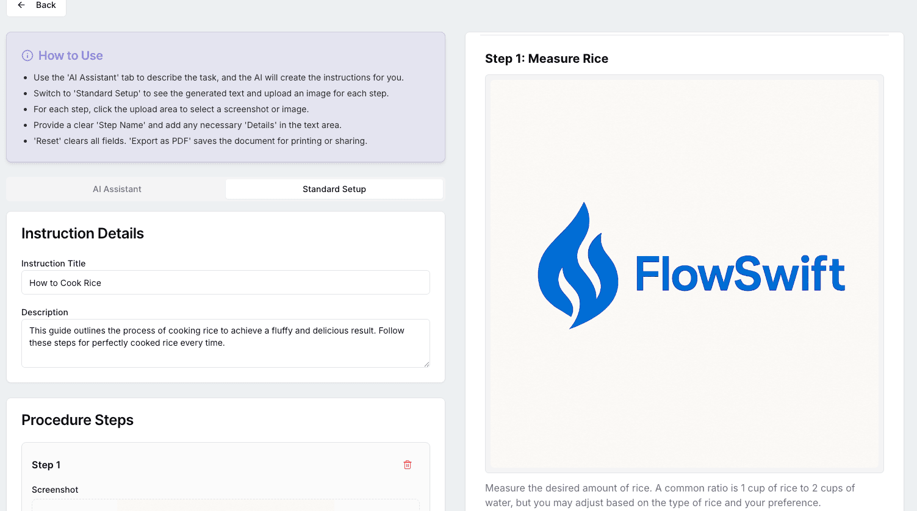The height and width of the screenshot is (511, 917).
Task: Click the textarea resize handle corner
Action: click(x=426, y=364)
